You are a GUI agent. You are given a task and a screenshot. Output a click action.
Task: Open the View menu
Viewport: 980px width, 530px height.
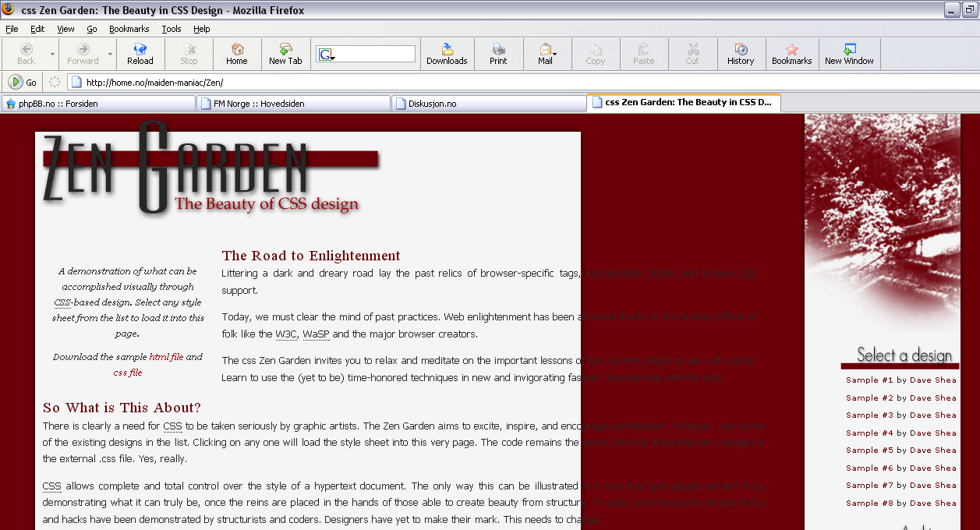65,29
